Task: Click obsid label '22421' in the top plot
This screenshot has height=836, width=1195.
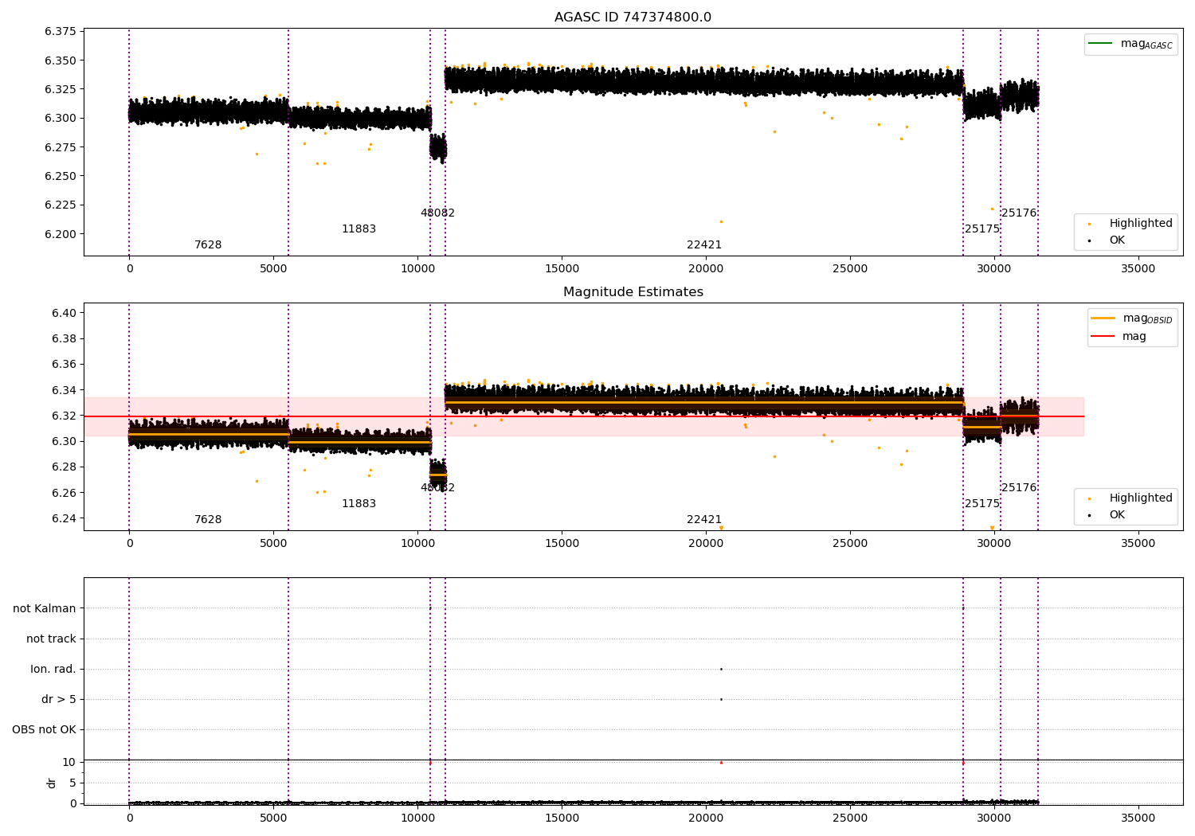Action: click(704, 244)
